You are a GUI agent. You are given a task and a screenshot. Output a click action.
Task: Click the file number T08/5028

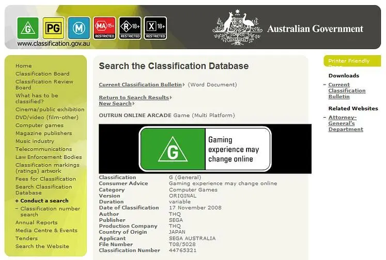182,245
